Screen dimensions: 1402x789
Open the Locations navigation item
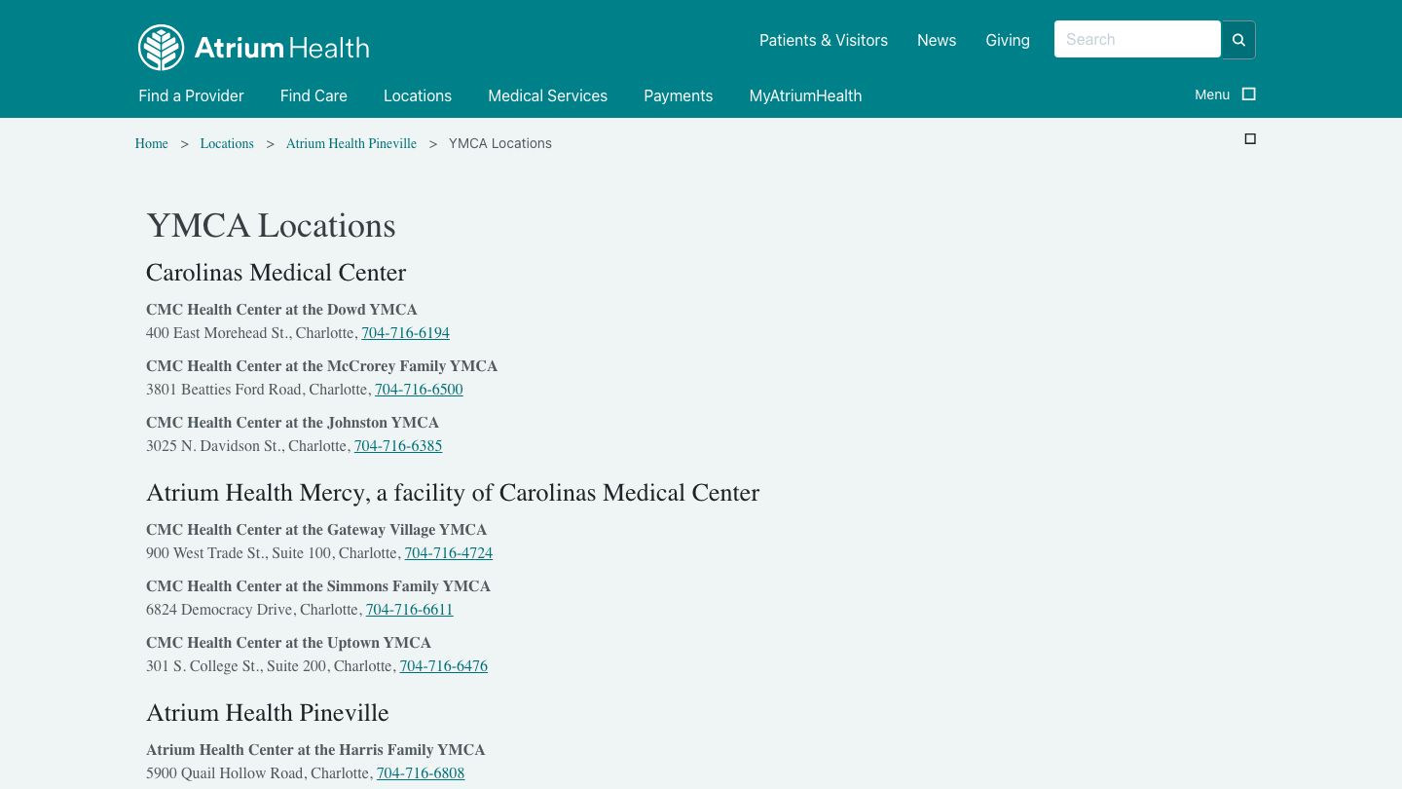(x=417, y=95)
